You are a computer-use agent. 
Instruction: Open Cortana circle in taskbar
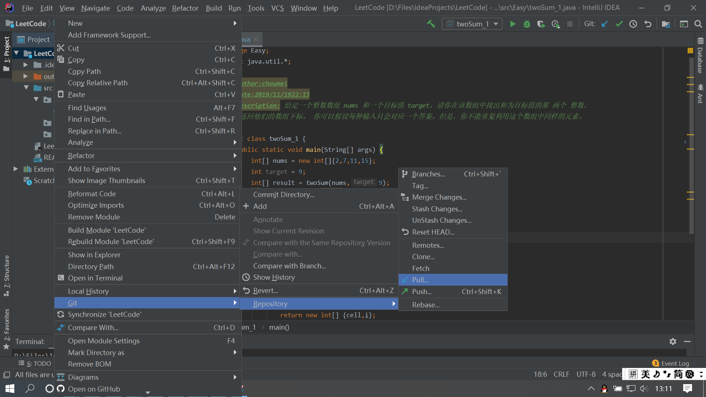[49, 389]
